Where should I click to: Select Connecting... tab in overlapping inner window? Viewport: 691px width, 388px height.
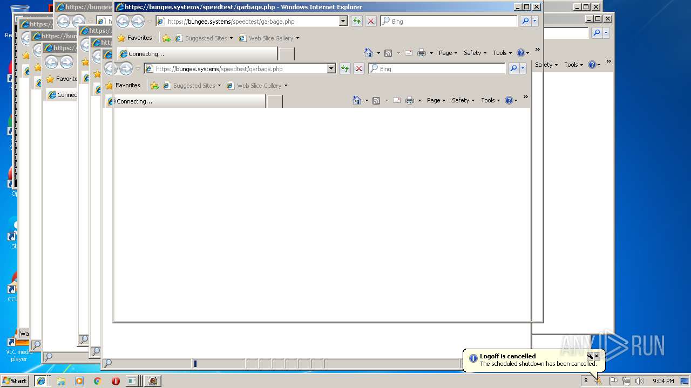pos(185,101)
